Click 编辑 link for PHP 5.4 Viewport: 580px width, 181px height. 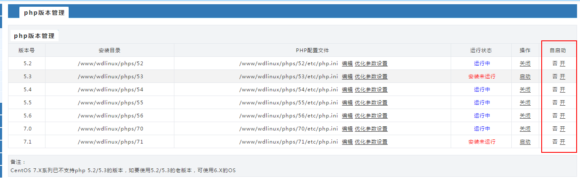pyautogui.click(x=347, y=90)
